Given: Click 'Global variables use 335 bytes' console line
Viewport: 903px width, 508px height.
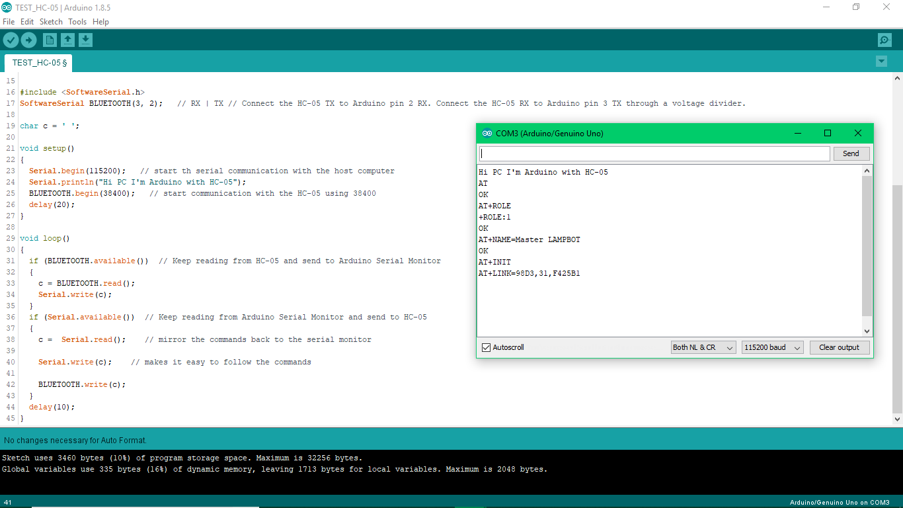Looking at the screenshot, I should pyautogui.click(x=274, y=469).
